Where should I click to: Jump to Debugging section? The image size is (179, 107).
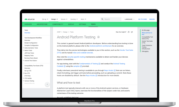(145, 51)
